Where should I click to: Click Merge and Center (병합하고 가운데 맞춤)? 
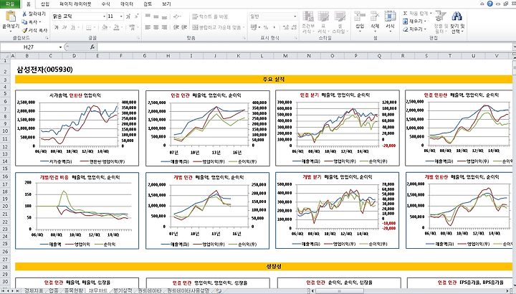pos(217,27)
